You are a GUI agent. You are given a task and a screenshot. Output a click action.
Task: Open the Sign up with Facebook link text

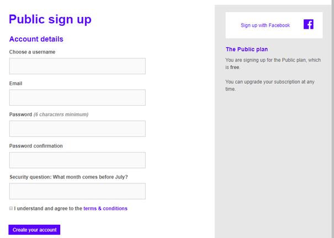coord(265,25)
